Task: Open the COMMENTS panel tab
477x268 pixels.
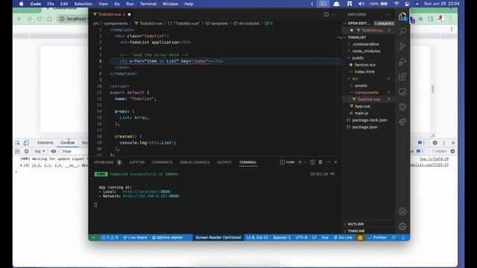Action: (162, 162)
